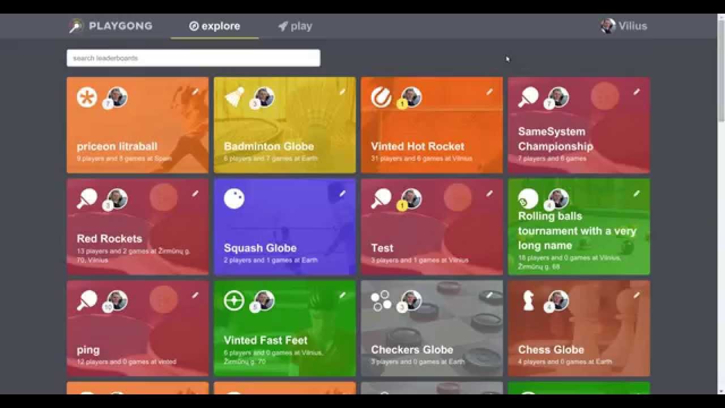This screenshot has height=408, width=725.
Task: Open the Squash Globe leaderboard
Action: (x=260, y=248)
